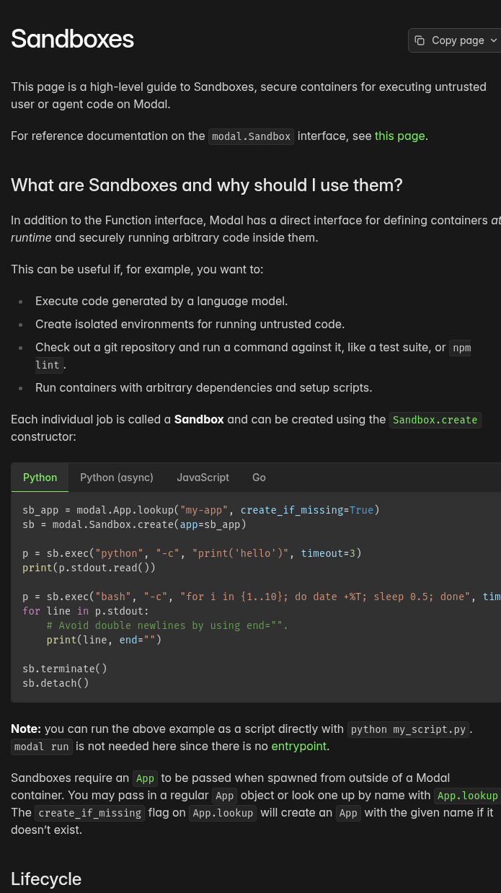The width and height of the screenshot is (501, 893).
Task: Follow the entrypoint link
Action: click(299, 746)
